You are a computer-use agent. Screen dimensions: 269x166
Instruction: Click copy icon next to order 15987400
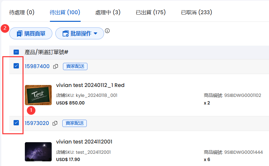pyautogui.click(x=56, y=66)
